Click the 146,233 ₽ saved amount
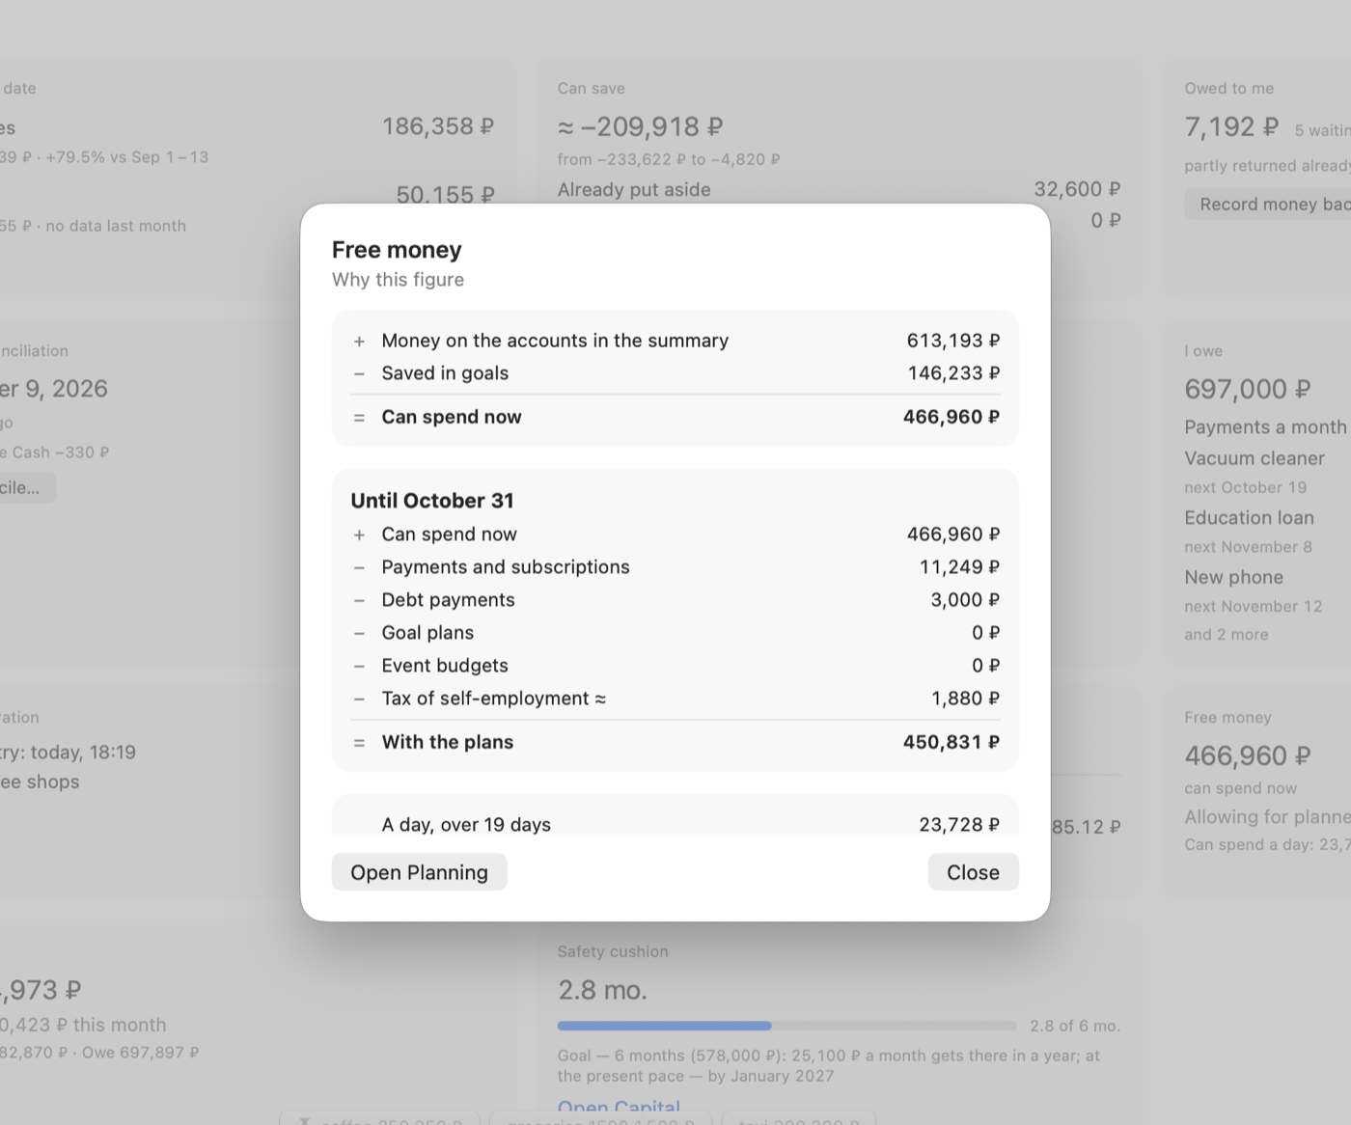The width and height of the screenshot is (1351, 1125). (953, 373)
